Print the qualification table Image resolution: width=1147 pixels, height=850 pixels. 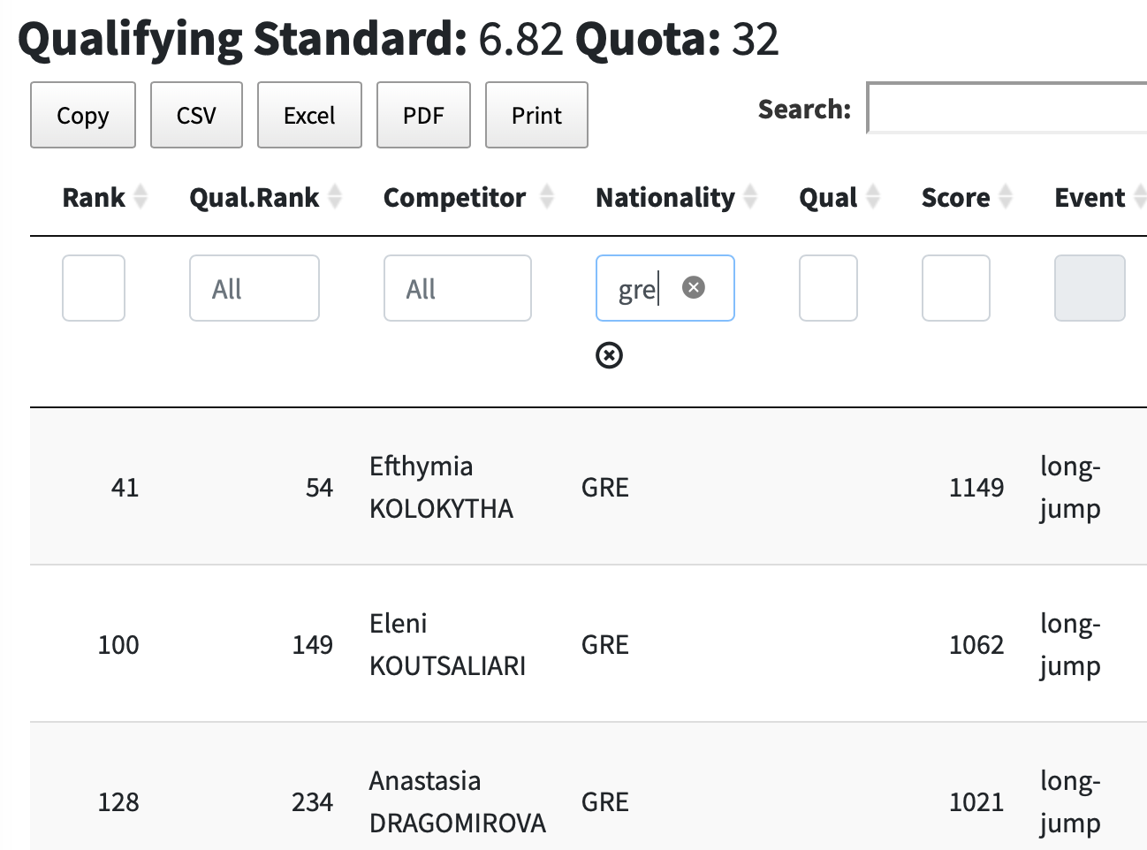(536, 115)
